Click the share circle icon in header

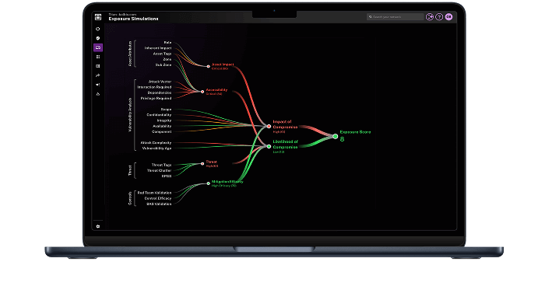430,16
